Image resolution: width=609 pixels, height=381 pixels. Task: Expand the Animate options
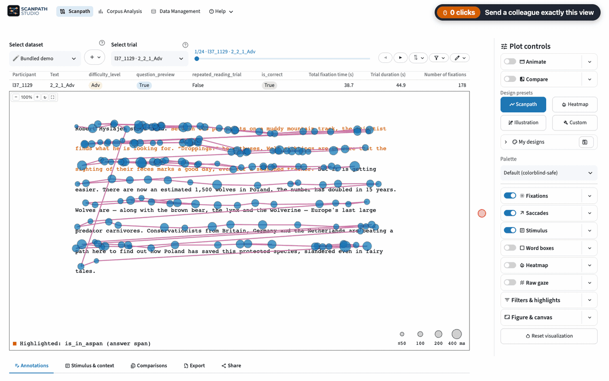click(x=590, y=61)
